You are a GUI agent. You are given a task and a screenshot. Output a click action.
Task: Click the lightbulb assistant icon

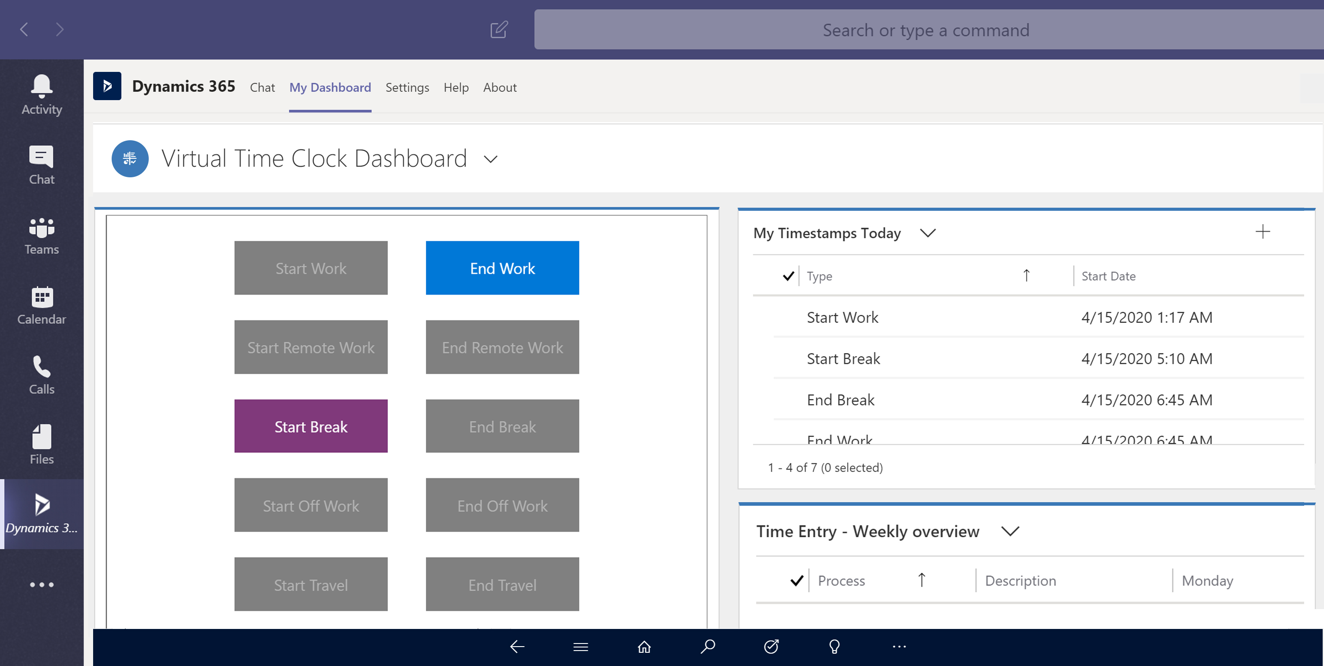[x=835, y=647]
